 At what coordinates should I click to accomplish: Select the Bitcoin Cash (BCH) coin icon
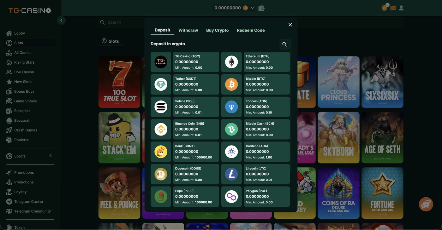tap(231, 129)
